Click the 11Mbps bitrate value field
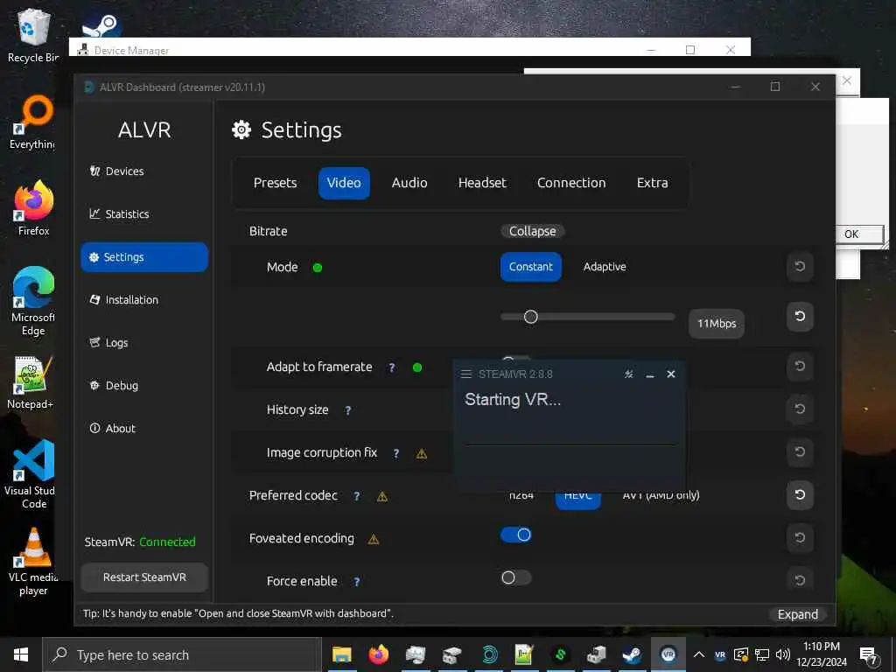This screenshot has height=672, width=896. (x=717, y=324)
